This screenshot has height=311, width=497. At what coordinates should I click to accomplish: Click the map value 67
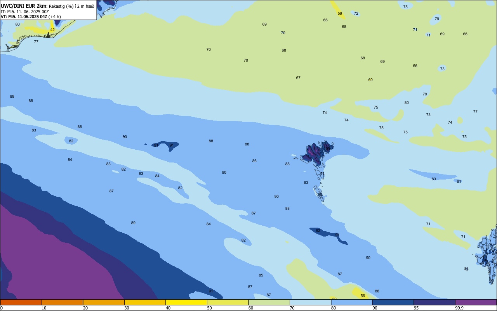(x=298, y=78)
